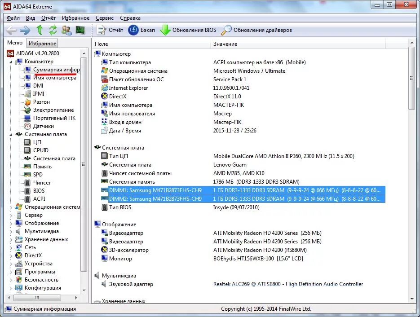Expand the Хранение данных tree node
Image resolution: width=420 pixels, height=317 pixels.
click(11, 240)
